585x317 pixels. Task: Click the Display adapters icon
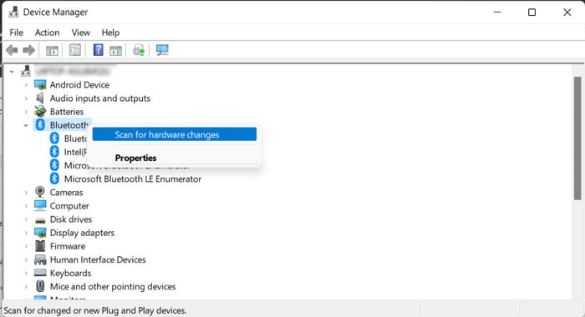click(x=40, y=233)
